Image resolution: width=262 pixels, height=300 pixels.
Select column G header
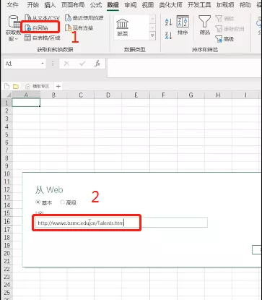191,95
